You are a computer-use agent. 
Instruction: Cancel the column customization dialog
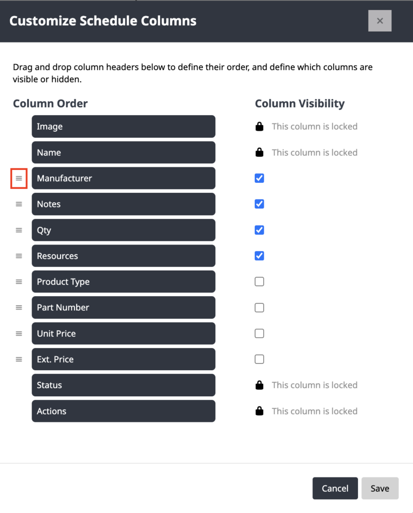coord(335,488)
